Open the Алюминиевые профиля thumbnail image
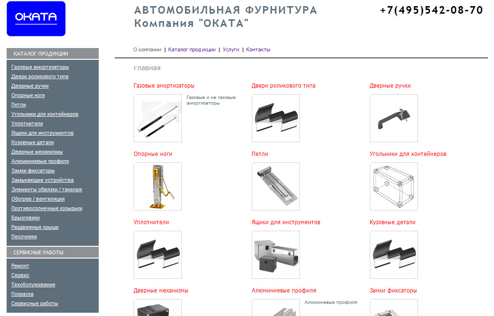Screen dimensions: 494x316 pos(276,308)
